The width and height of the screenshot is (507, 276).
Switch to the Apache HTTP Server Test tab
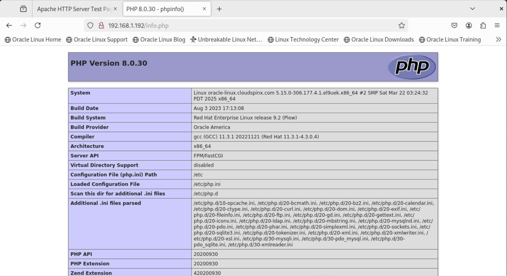(73, 9)
